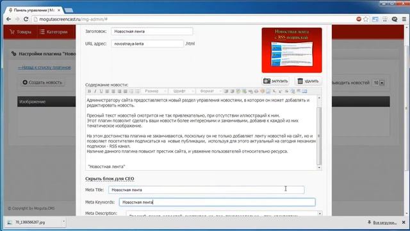Open the Формат paragraph format dropdown

tap(210, 91)
